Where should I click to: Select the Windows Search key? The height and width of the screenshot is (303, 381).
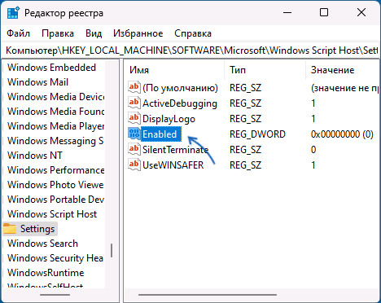click(x=42, y=244)
